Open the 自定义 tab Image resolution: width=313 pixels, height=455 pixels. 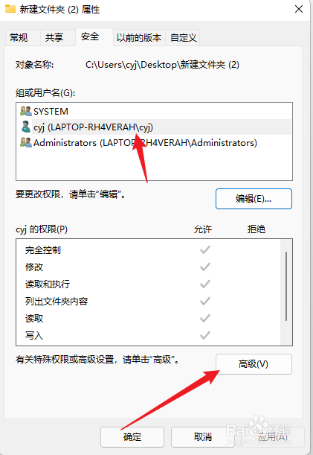(x=183, y=37)
